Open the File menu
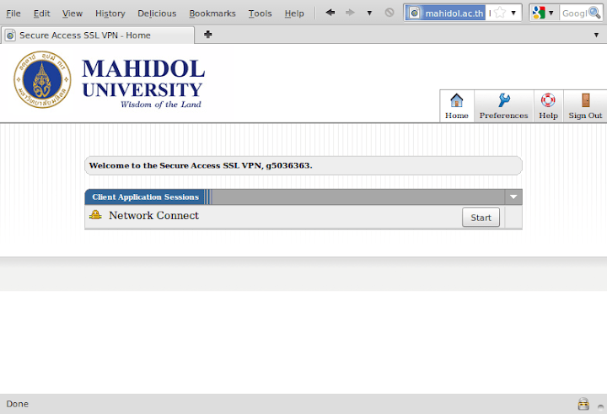The height and width of the screenshot is (414, 607). (13, 13)
